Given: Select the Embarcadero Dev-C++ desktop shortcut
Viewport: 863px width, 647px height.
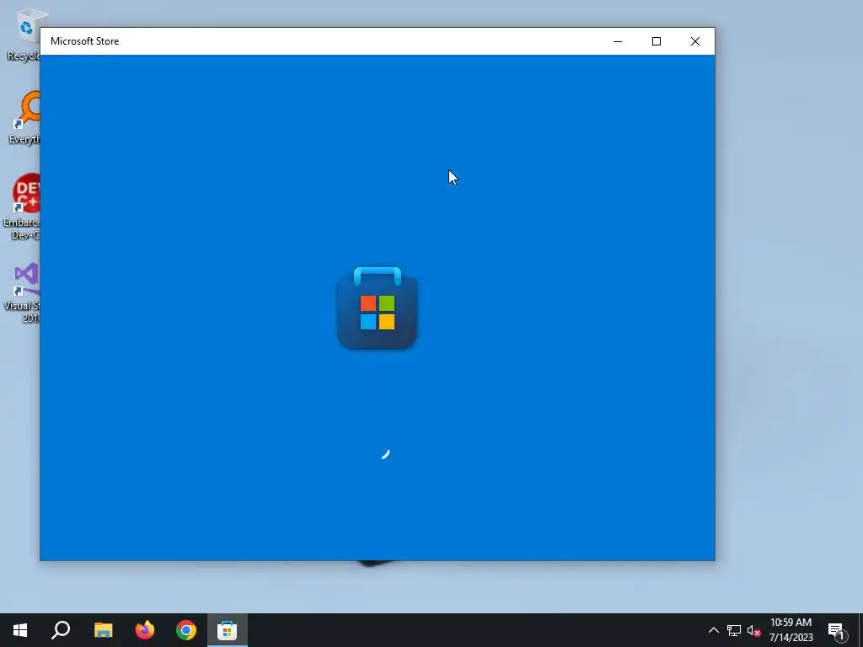Looking at the screenshot, I should point(22,207).
